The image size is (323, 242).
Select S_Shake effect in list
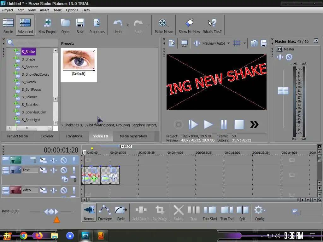(28, 52)
